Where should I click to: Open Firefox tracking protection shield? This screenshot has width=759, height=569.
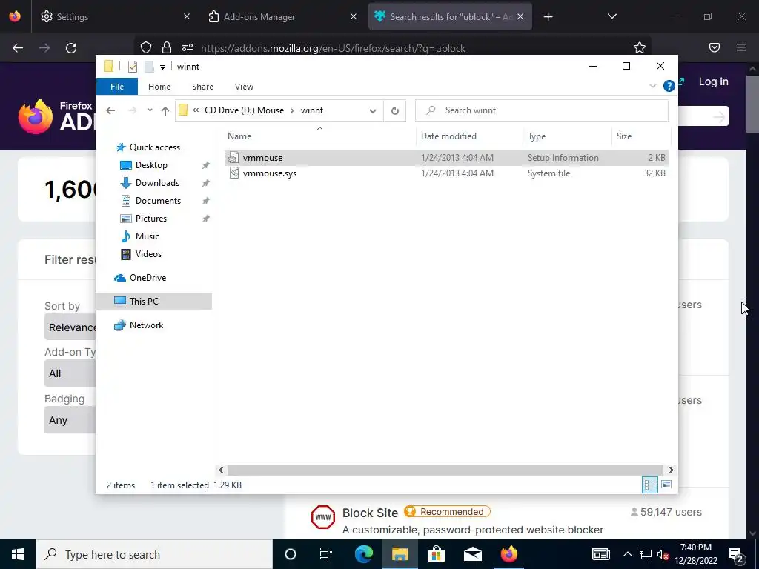[146, 47]
